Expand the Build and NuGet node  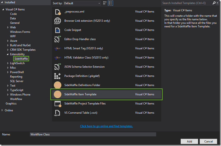pos(8,45)
